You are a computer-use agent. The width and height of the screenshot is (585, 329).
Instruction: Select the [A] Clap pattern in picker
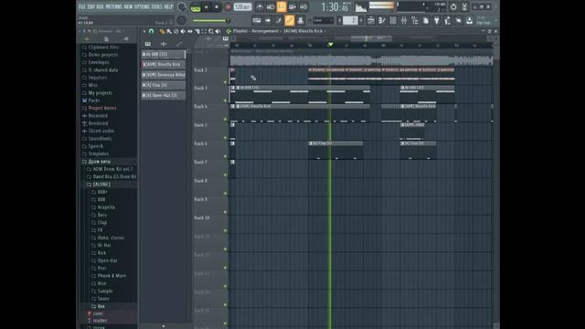[x=164, y=85]
